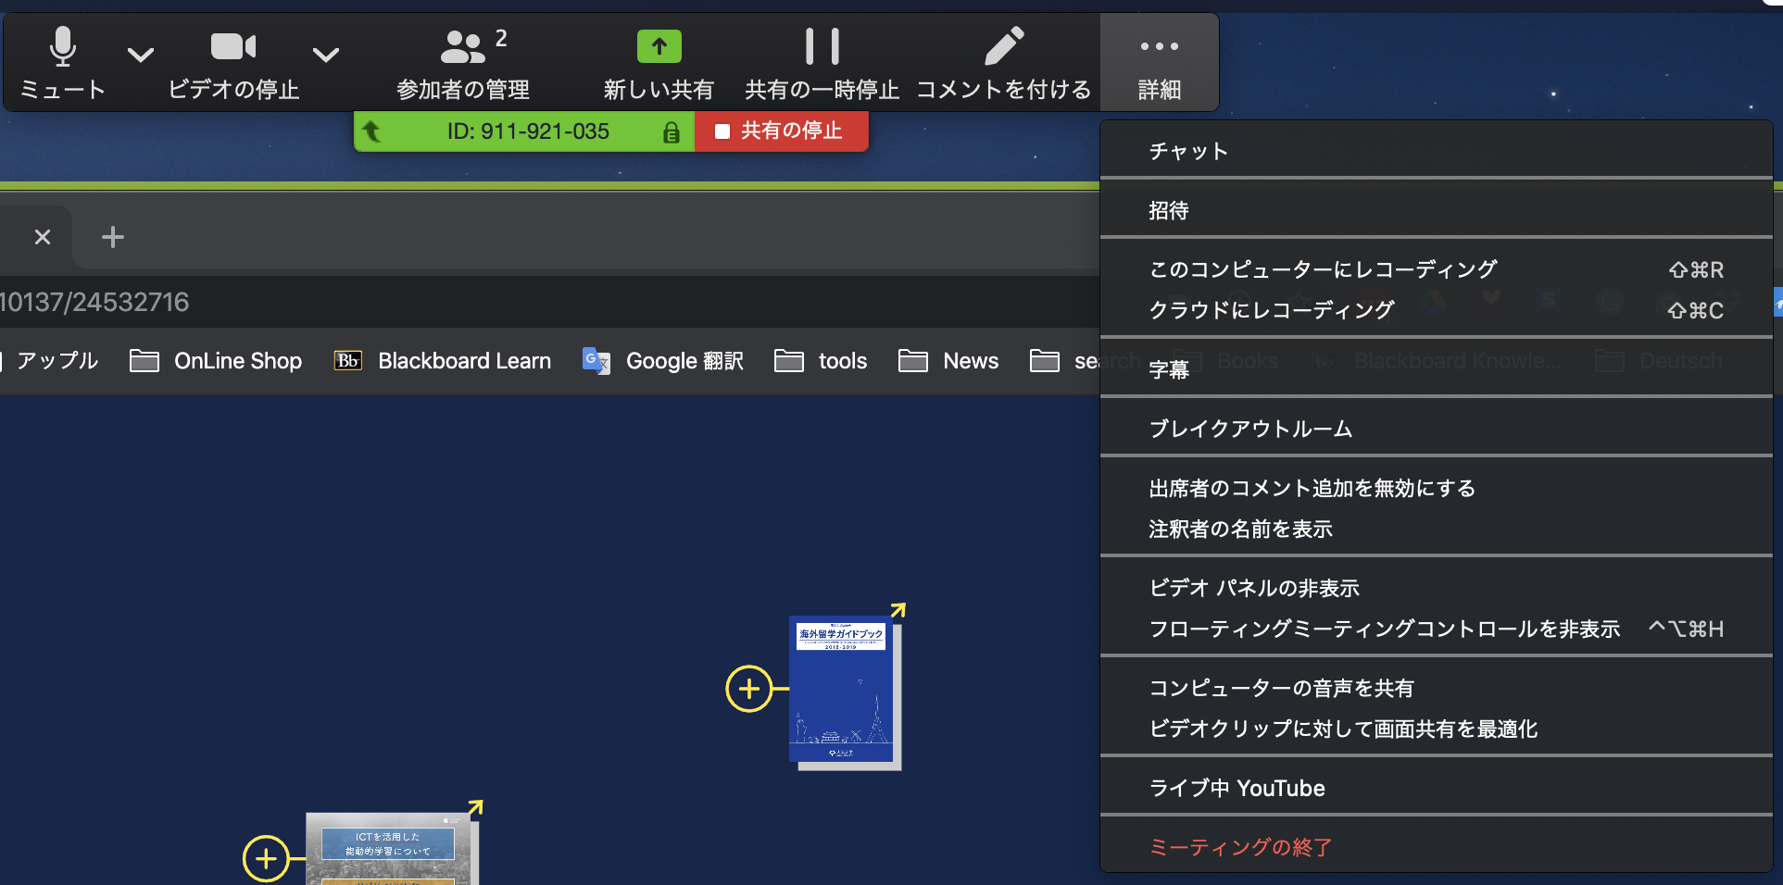Click 'ミーティングの終了' to end meeting
The image size is (1783, 885).
click(1240, 847)
